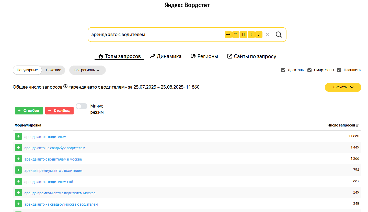Toggle the Десктопы checkbox
368x212 pixels.
[x=283, y=70]
